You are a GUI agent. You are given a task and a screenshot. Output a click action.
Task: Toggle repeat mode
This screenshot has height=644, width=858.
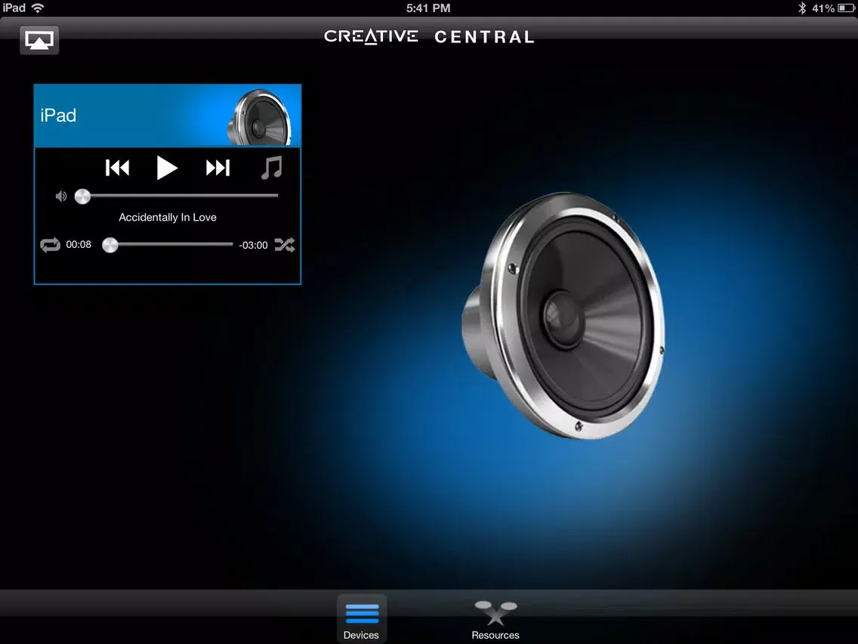[50, 245]
